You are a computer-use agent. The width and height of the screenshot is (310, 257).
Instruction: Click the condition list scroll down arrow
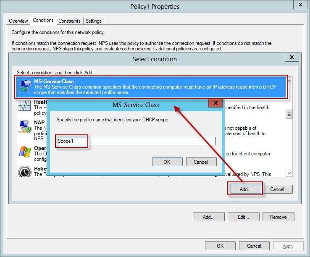(x=289, y=173)
